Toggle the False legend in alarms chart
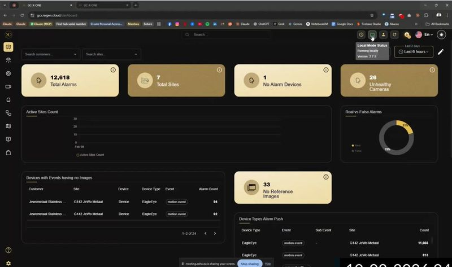 (x=357, y=151)
